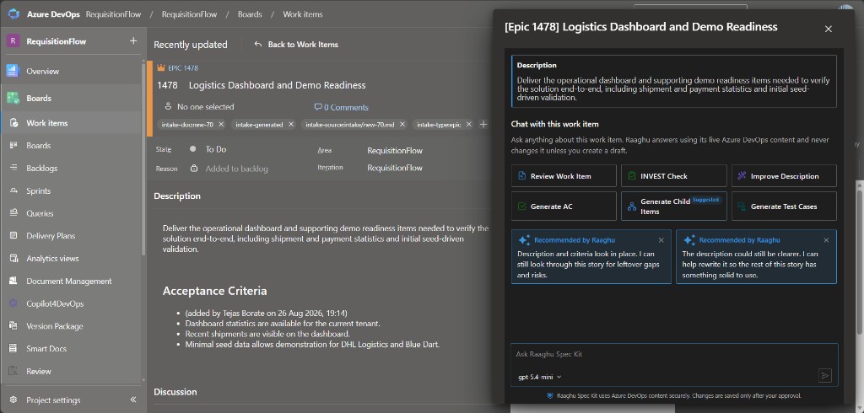Open the Delivery Plans icon
The width and height of the screenshot is (864, 413).
13,236
